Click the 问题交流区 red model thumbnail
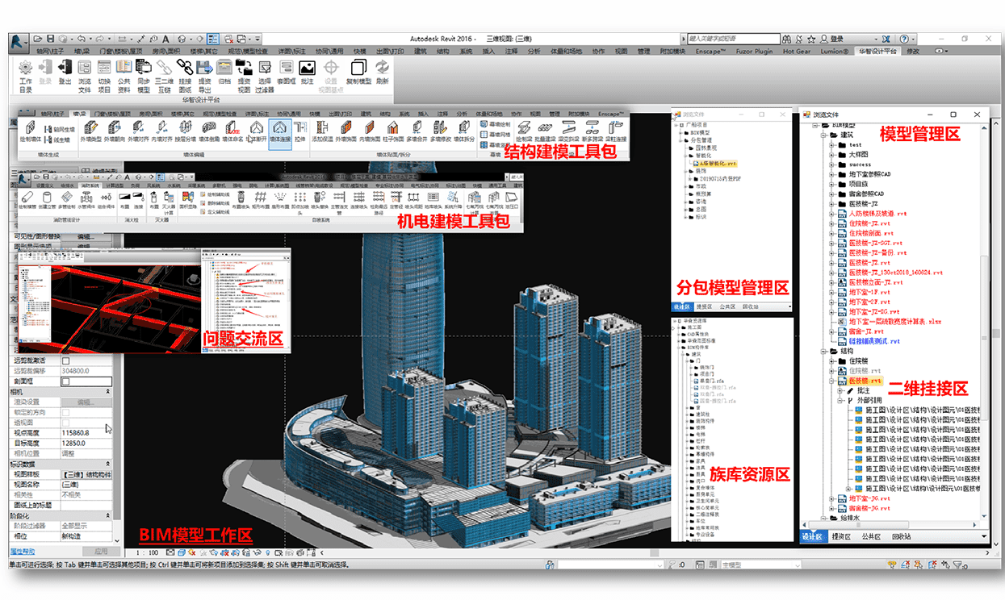The image size is (1005, 600). (x=125, y=310)
